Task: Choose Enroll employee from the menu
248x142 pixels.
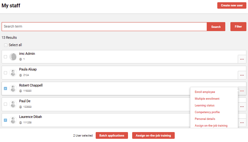Action: click(x=205, y=92)
